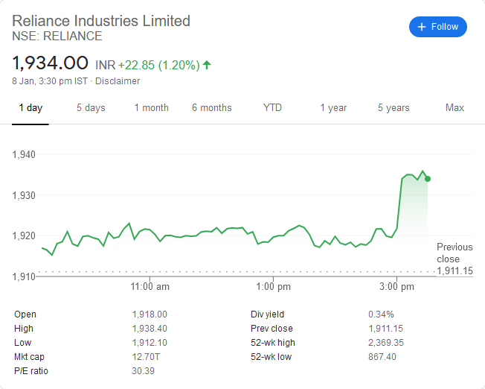The height and width of the screenshot is (389, 485).
Task: Click the P/E ratio value 30.39
Action: point(144,371)
